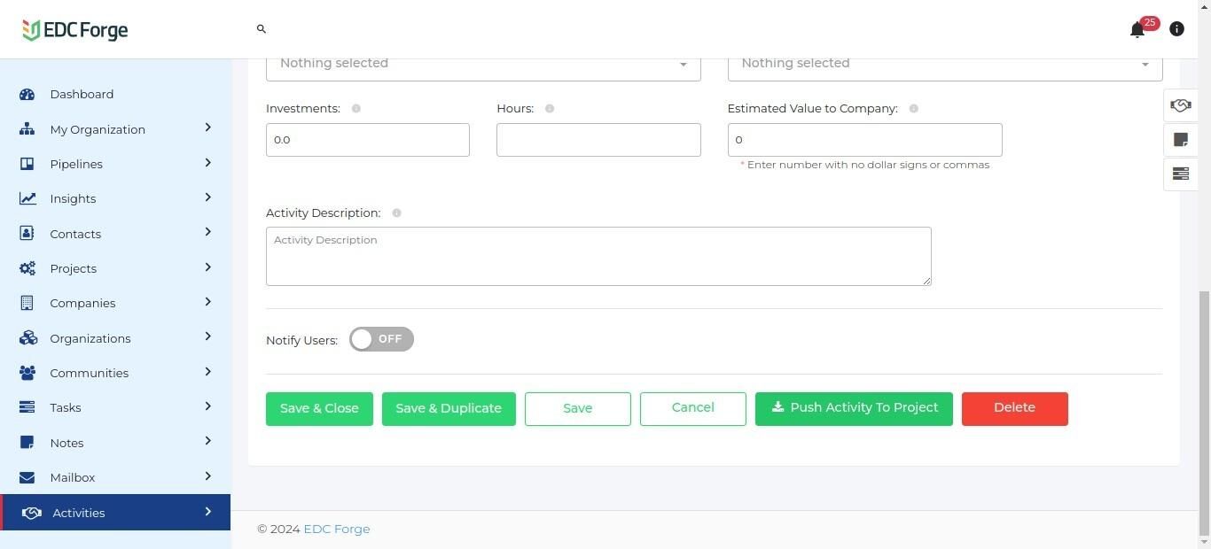The image size is (1211, 549).
Task: Click the Save & Close button
Action: 319,408
